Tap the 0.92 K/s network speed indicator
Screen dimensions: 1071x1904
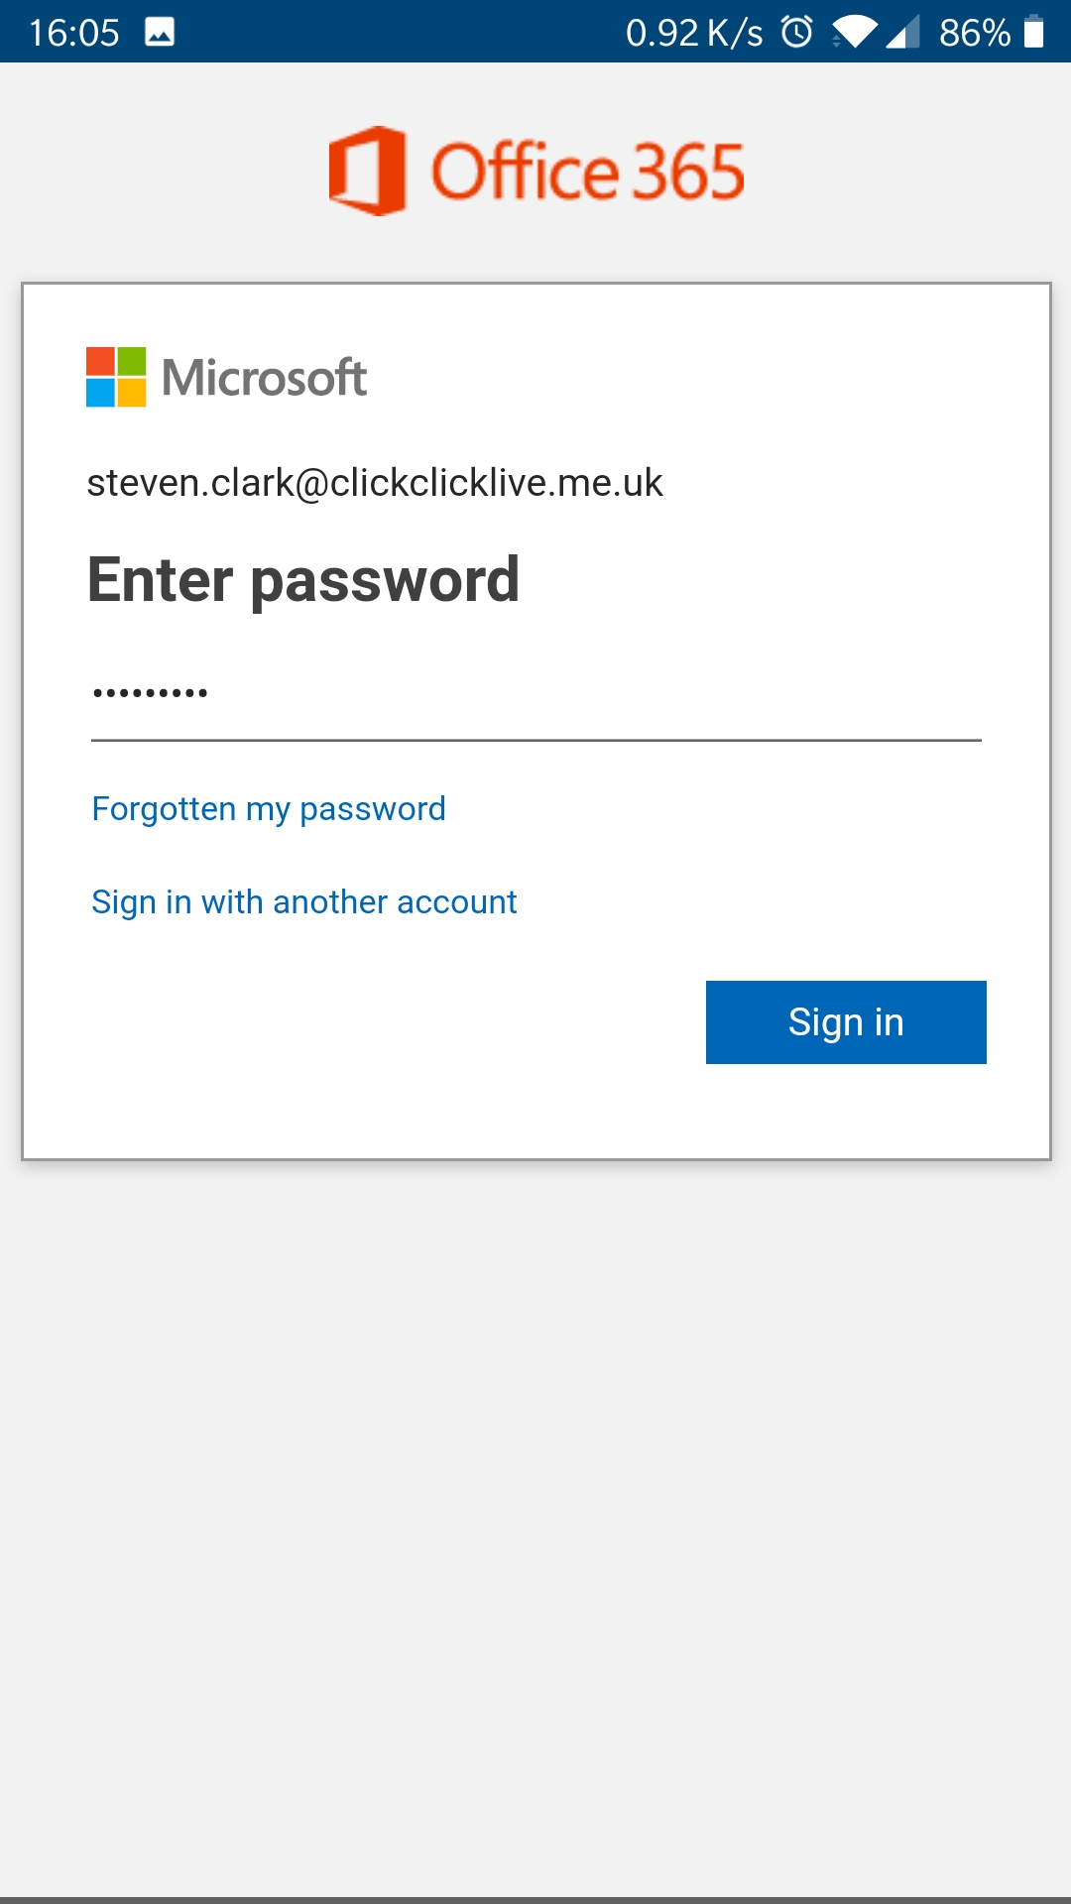(x=694, y=33)
